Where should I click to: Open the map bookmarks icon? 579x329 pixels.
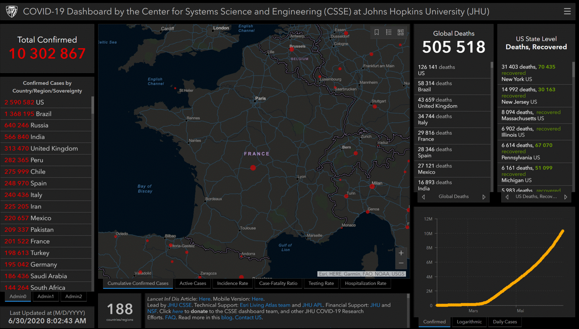coord(377,32)
